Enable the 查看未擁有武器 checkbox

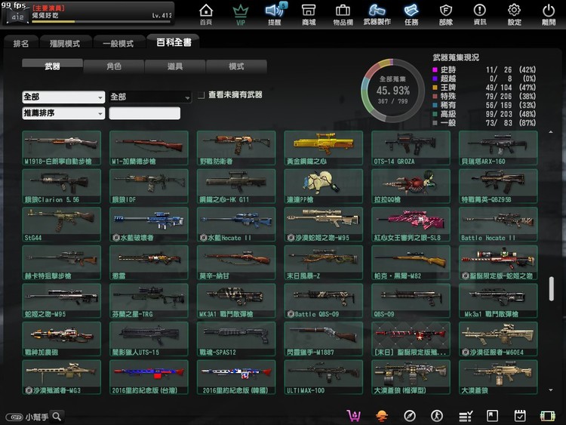(201, 95)
